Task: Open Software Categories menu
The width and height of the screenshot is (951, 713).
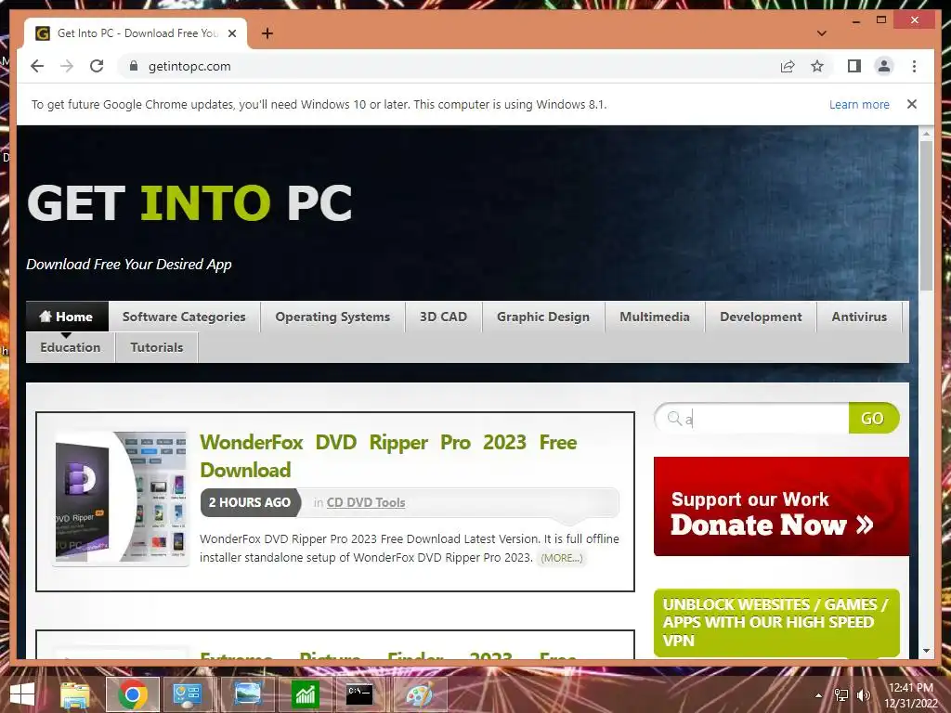Action: [184, 317]
